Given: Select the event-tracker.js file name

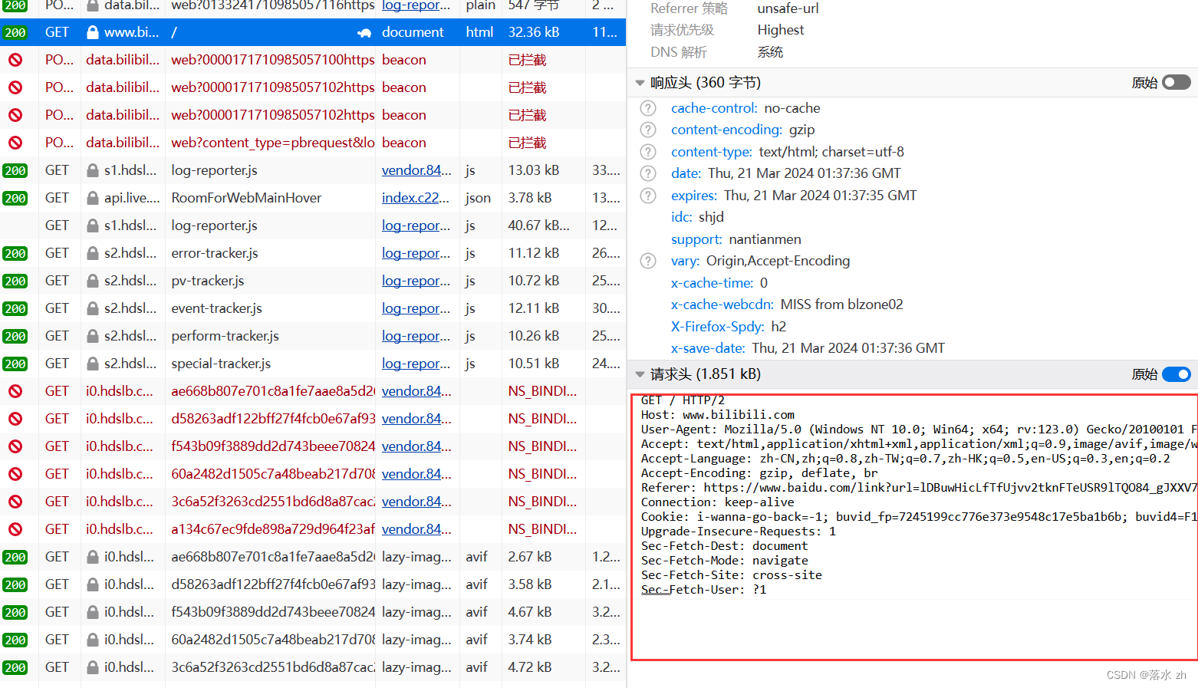Looking at the screenshot, I should [x=216, y=308].
